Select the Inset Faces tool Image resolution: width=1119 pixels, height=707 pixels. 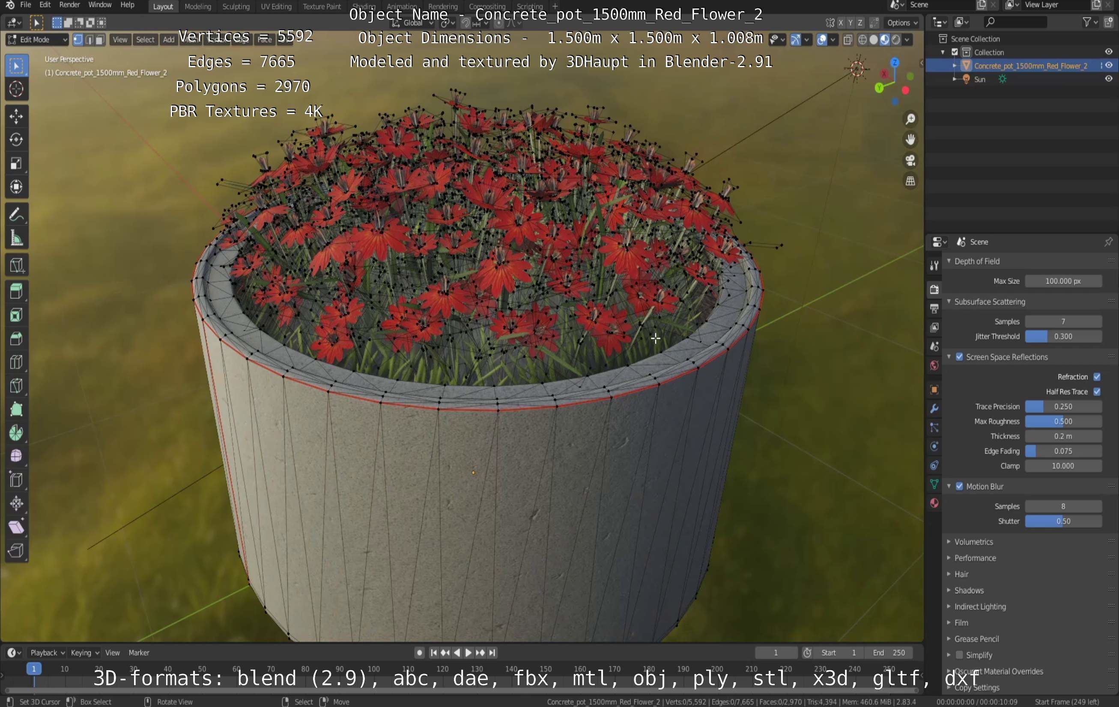[16, 315]
